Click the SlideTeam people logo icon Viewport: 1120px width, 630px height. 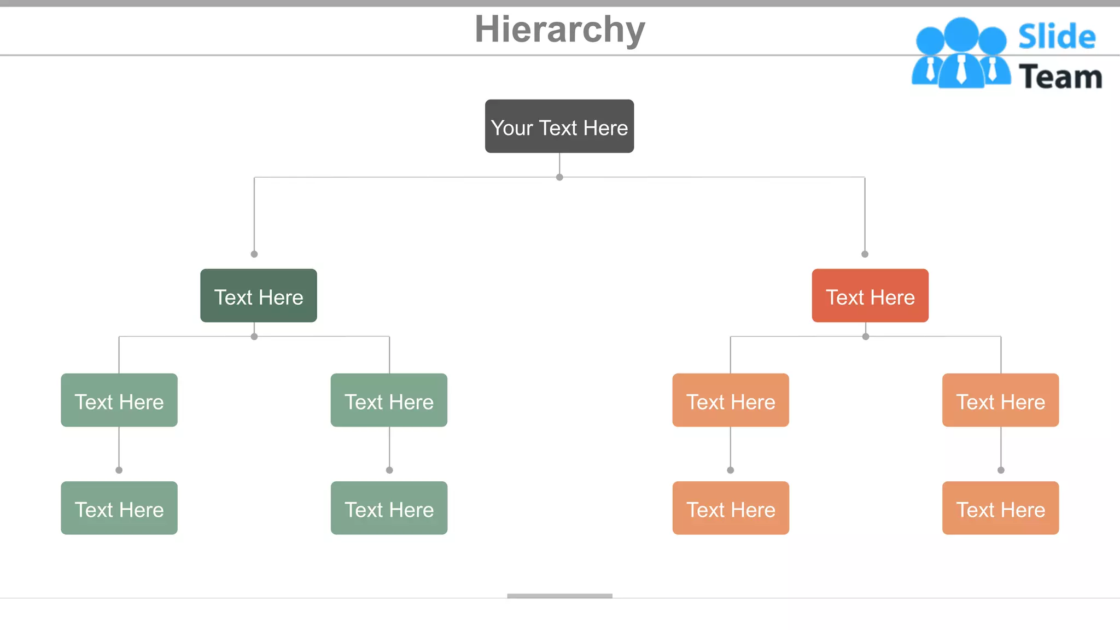coord(961,54)
